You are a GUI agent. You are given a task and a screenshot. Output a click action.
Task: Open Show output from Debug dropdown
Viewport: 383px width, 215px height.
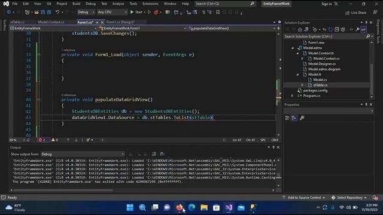point(83,154)
